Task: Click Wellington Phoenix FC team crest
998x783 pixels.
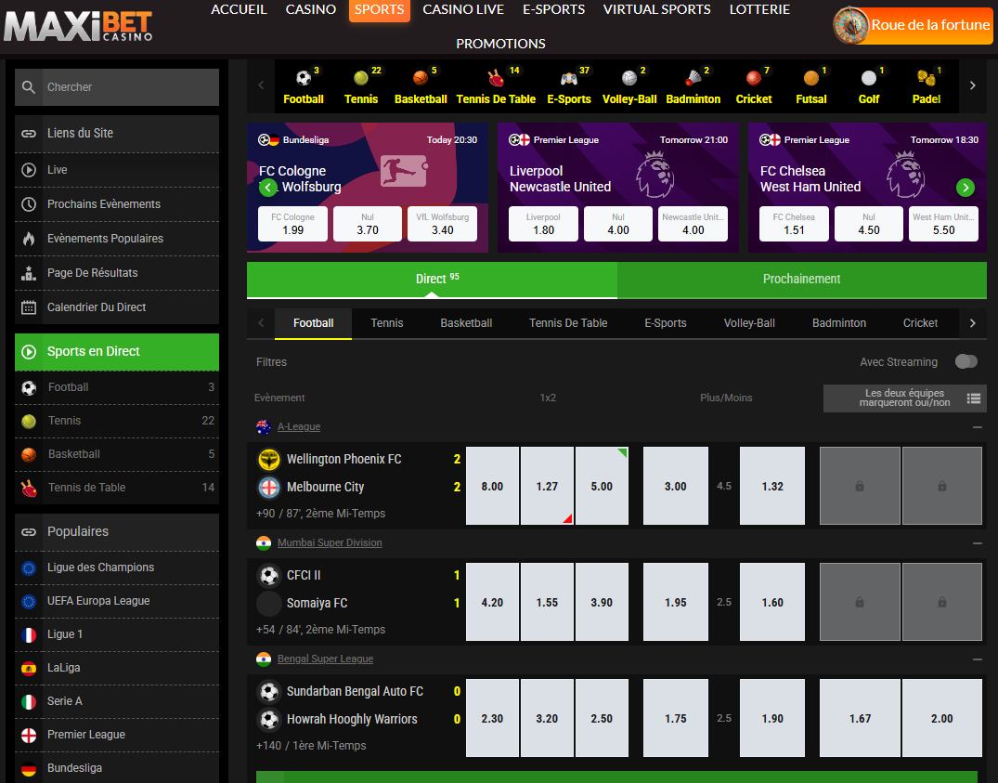Action: point(269,459)
